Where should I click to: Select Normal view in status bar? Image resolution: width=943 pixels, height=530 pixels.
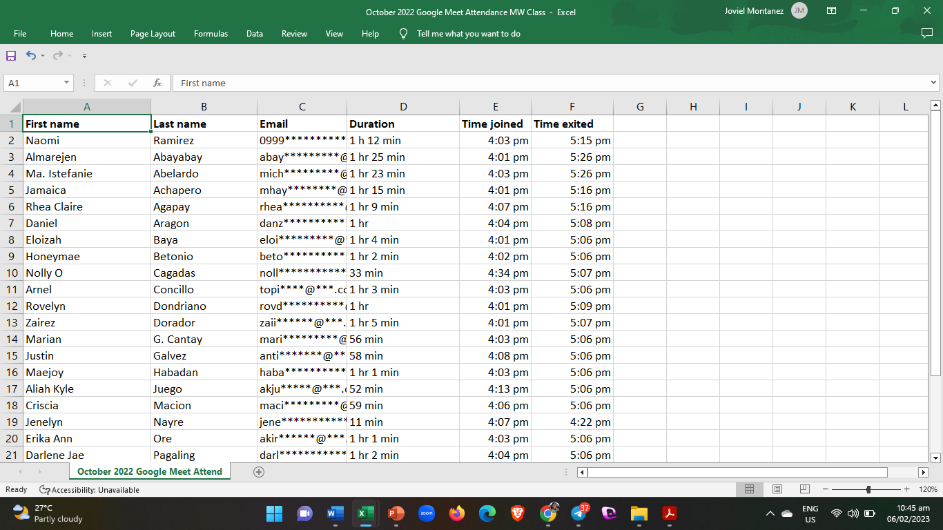pyautogui.click(x=749, y=489)
